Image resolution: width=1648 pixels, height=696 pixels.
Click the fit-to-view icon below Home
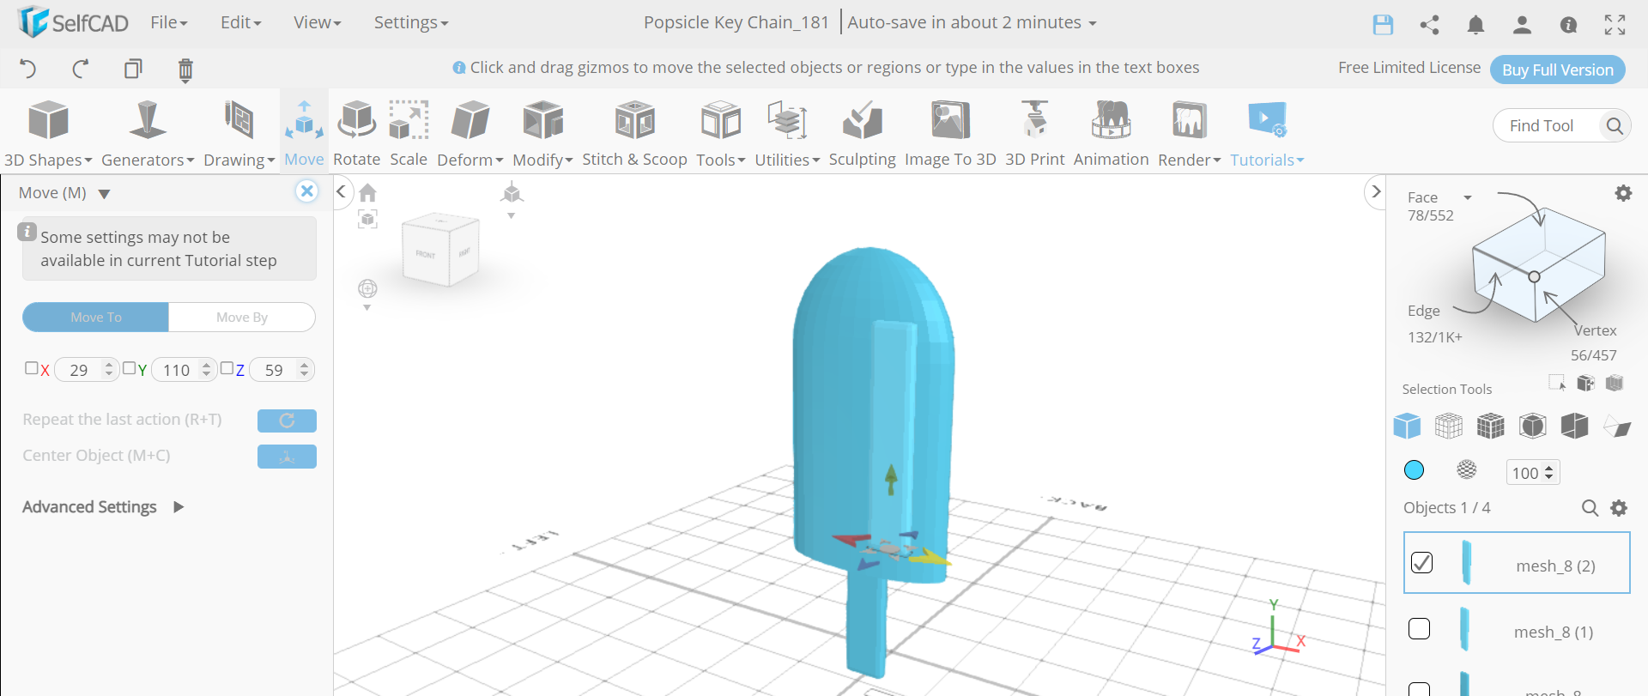[367, 220]
